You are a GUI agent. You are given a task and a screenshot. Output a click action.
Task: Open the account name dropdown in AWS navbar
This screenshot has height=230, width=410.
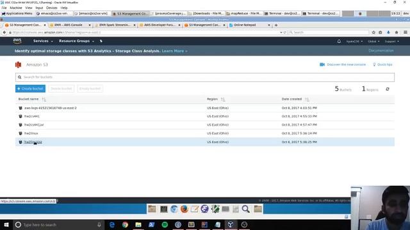point(354,41)
